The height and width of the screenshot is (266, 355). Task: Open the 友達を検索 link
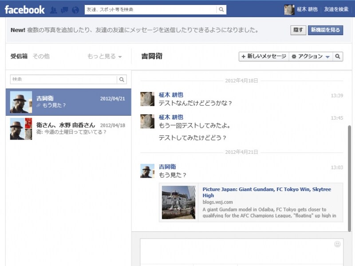click(336, 10)
